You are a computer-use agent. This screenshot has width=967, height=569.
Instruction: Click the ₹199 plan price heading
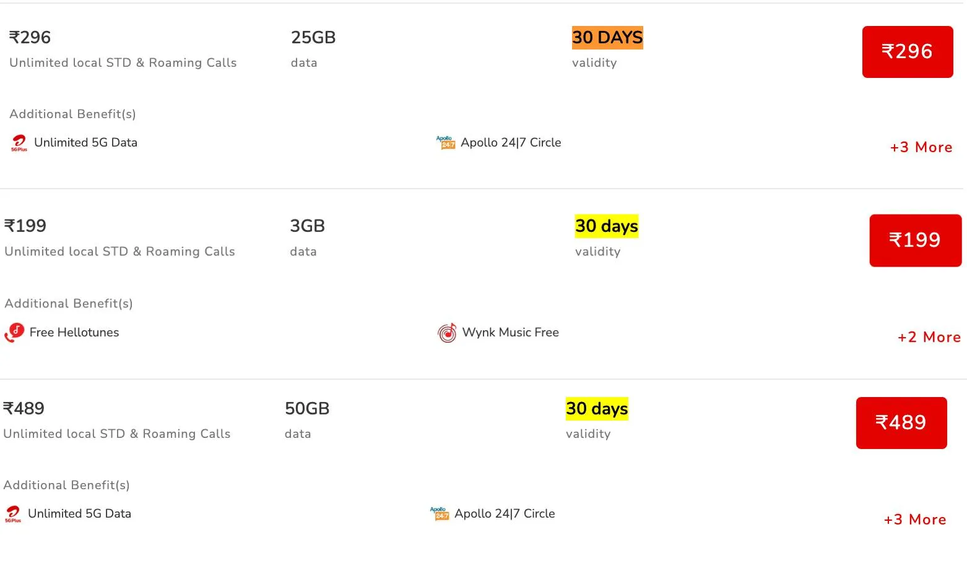tap(25, 226)
